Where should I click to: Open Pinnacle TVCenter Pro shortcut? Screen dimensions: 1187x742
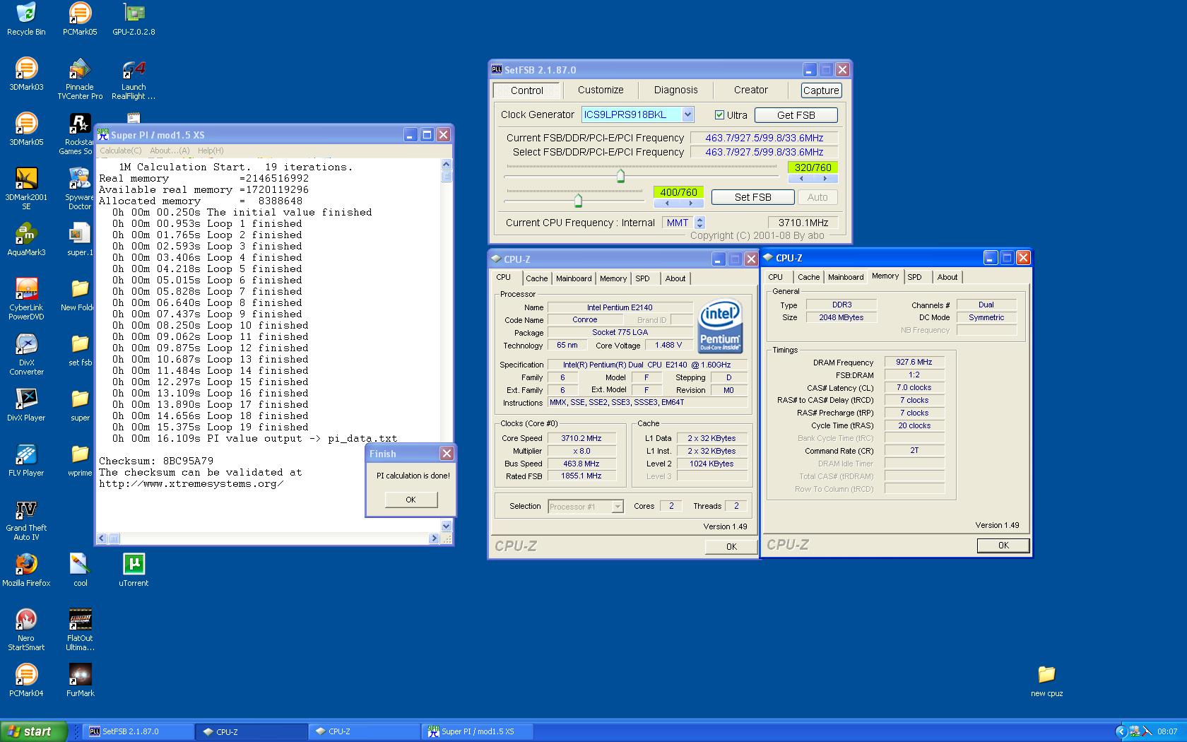[x=80, y=78]
